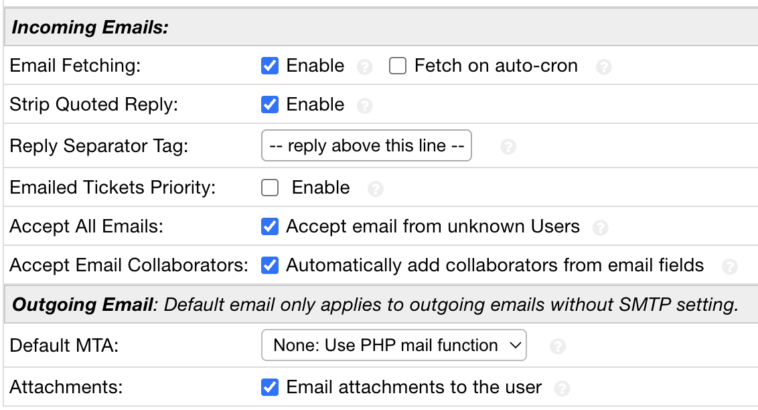Click help icon for Emailed Tickets Priority
The width and height of the screenshot is (758, 410).
coord(376,189)
